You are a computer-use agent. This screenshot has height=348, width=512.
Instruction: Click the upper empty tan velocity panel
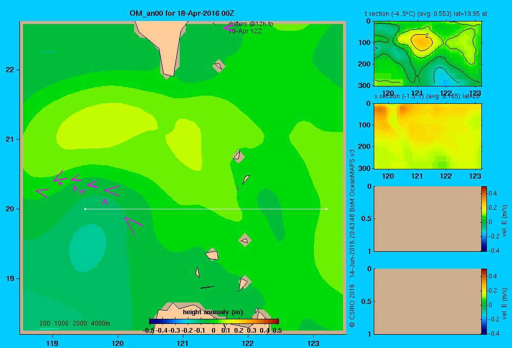tap(428, 219)
